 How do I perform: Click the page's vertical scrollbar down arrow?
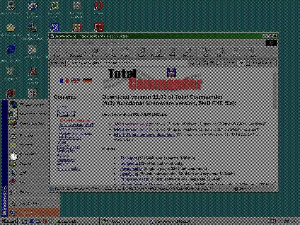click(275, 183)
